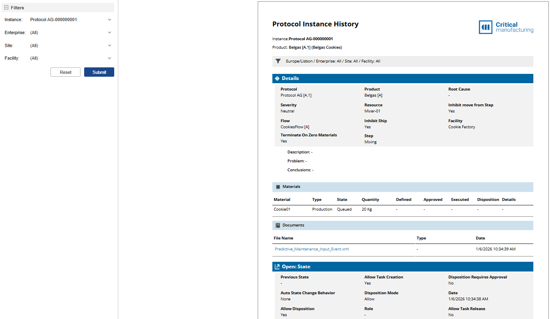The image size is (550, 319).
Task: Collapse the Filters panel minus icon
Action: [7, 8]
